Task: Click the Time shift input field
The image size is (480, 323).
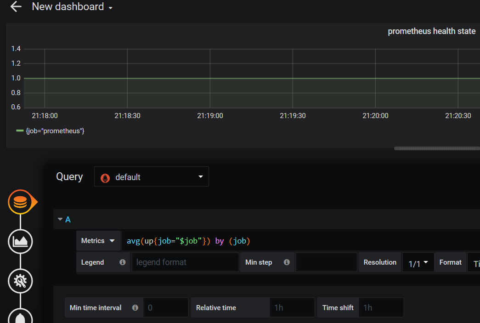Action: tap(381, 307)
